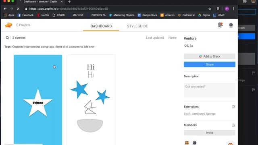Open a new browser tab
This screenshot has width=258, height=145.
[x=69, y=2]
